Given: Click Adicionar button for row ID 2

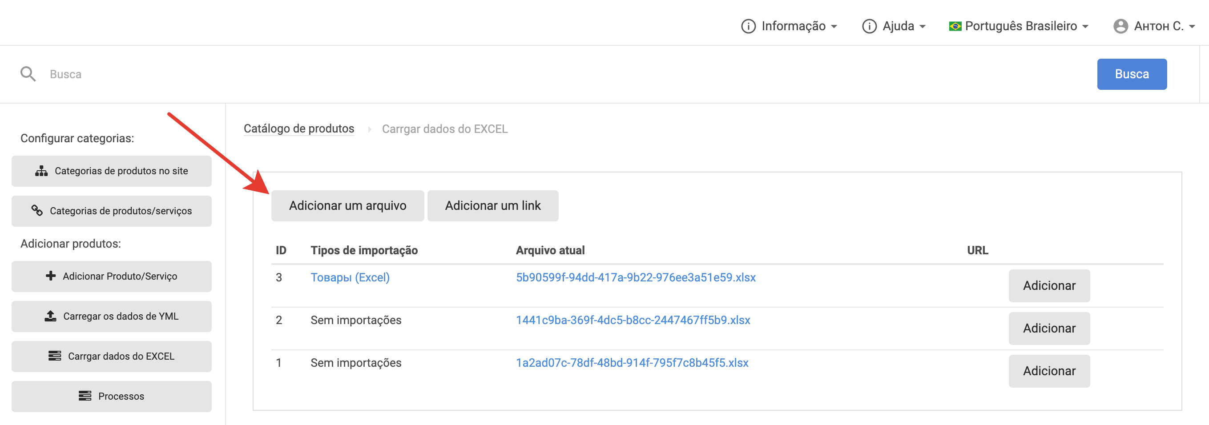Looking at the screenshot, I should (1049, 329).
